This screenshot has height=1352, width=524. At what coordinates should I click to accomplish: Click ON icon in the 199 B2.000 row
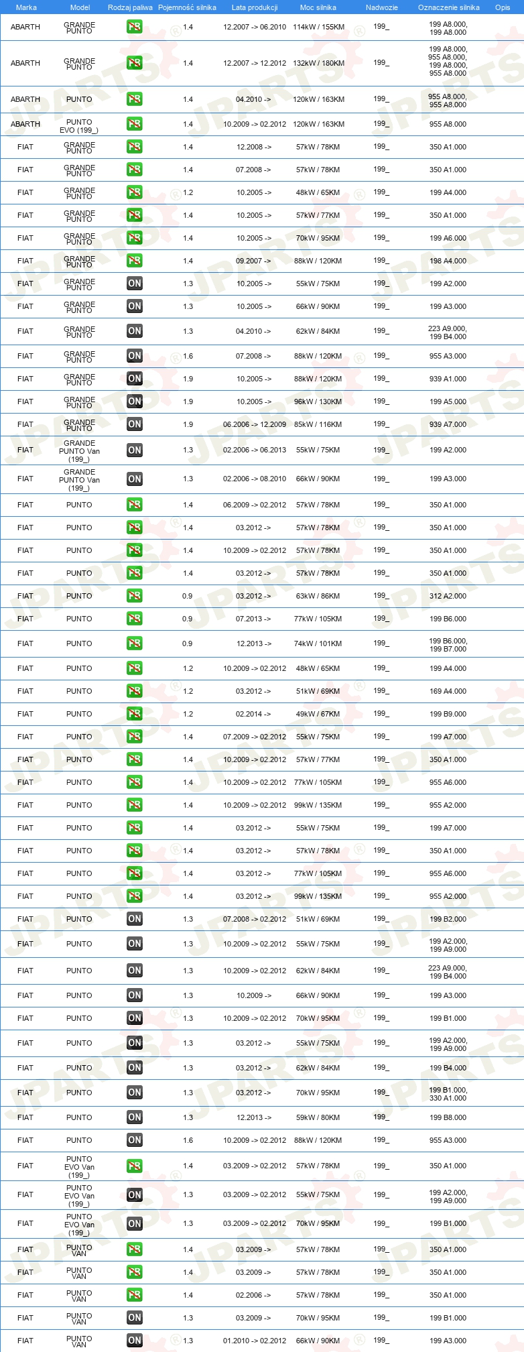[135, 919]
